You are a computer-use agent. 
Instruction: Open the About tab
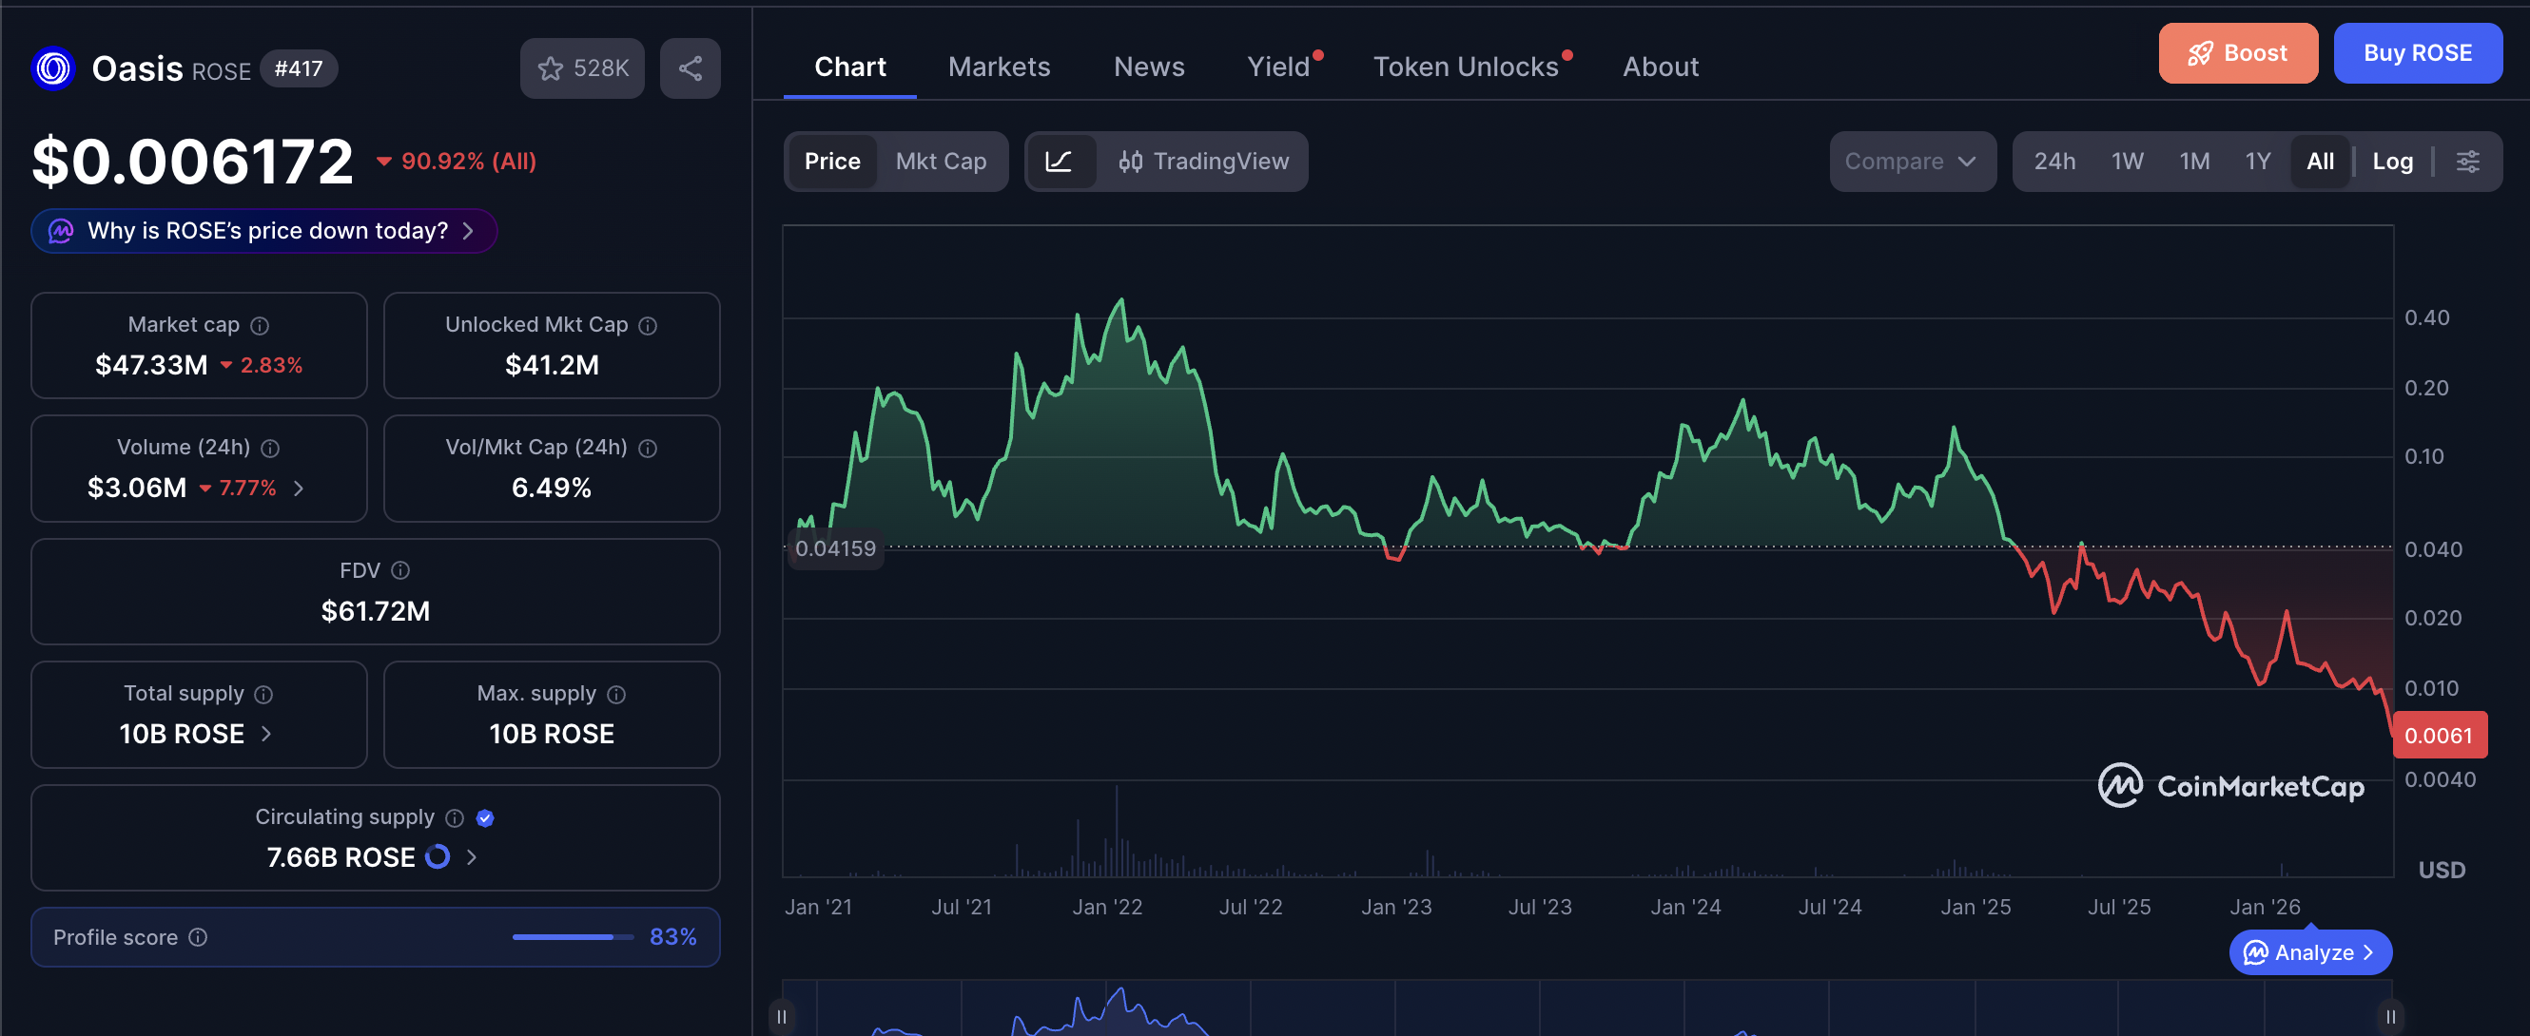1660,67
